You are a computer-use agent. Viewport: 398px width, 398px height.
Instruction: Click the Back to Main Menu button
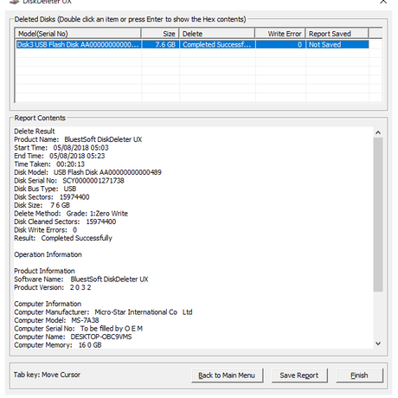tap(228, 376)
